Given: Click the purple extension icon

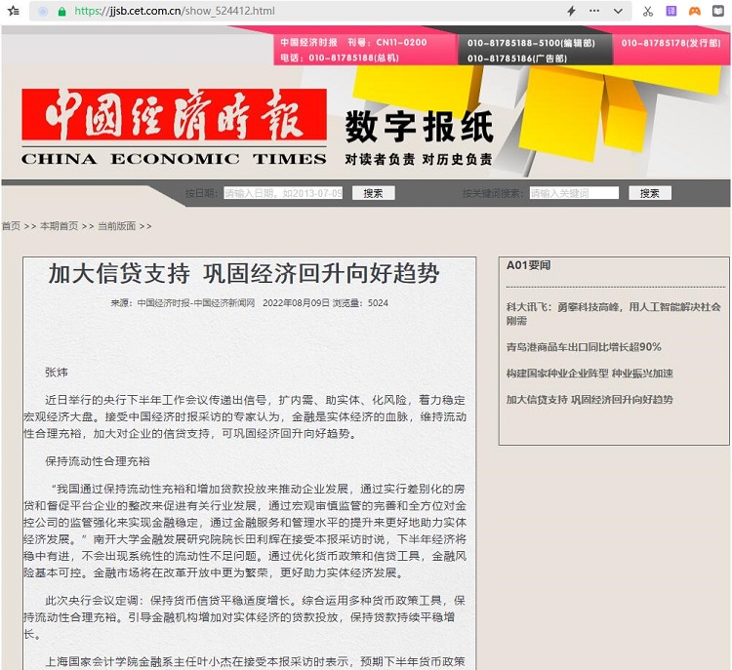Looking at the screenshot, I should pyautogui.click(x=671, y=12).
